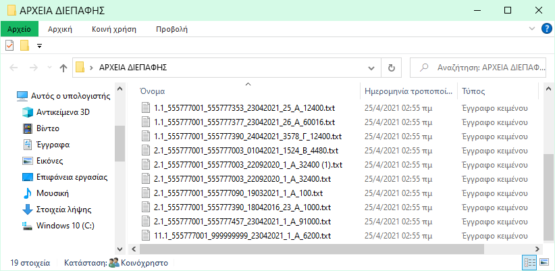555x271 pixels.
Task: Click the folder icon in the address bar
Action: [x=80, y=68]
